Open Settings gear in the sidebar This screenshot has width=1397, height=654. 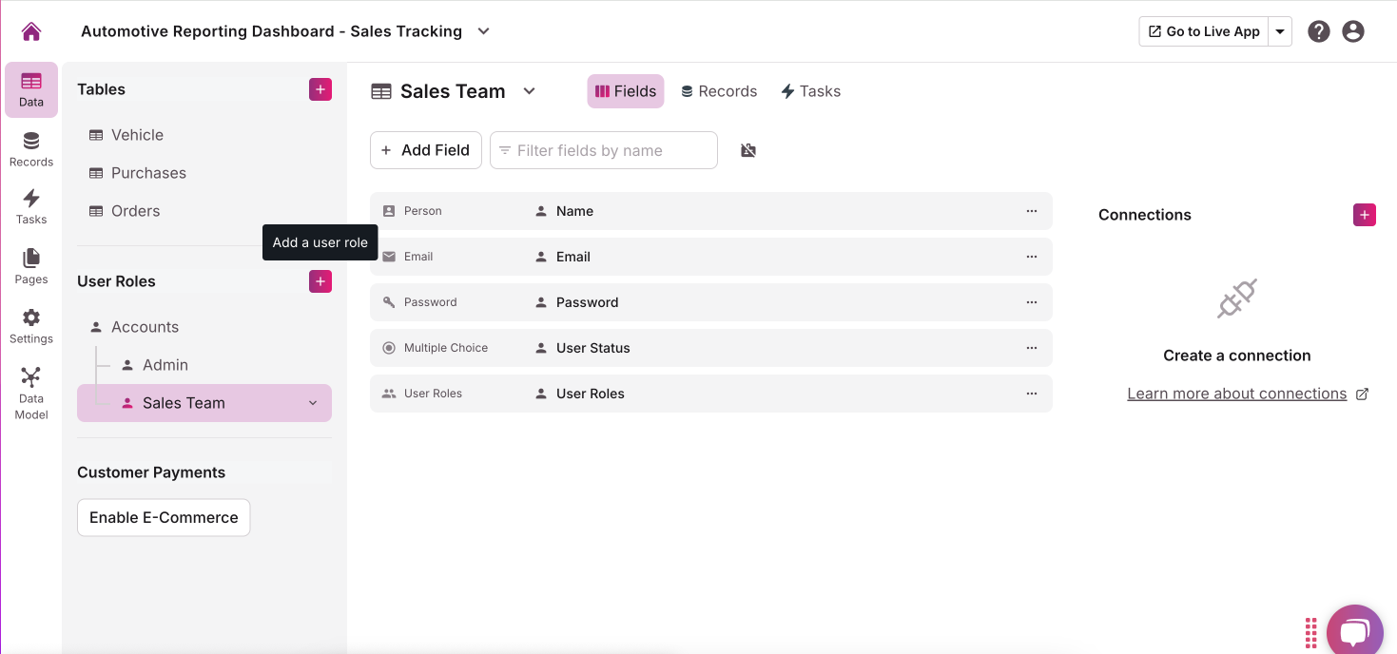(31, 326)
